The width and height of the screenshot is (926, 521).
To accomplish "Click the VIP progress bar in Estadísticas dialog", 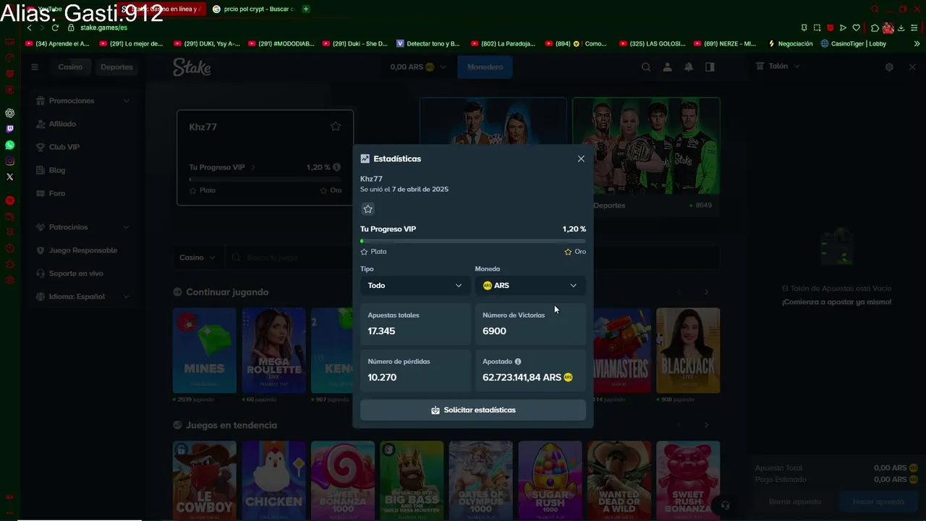I will tap(473, 241).
